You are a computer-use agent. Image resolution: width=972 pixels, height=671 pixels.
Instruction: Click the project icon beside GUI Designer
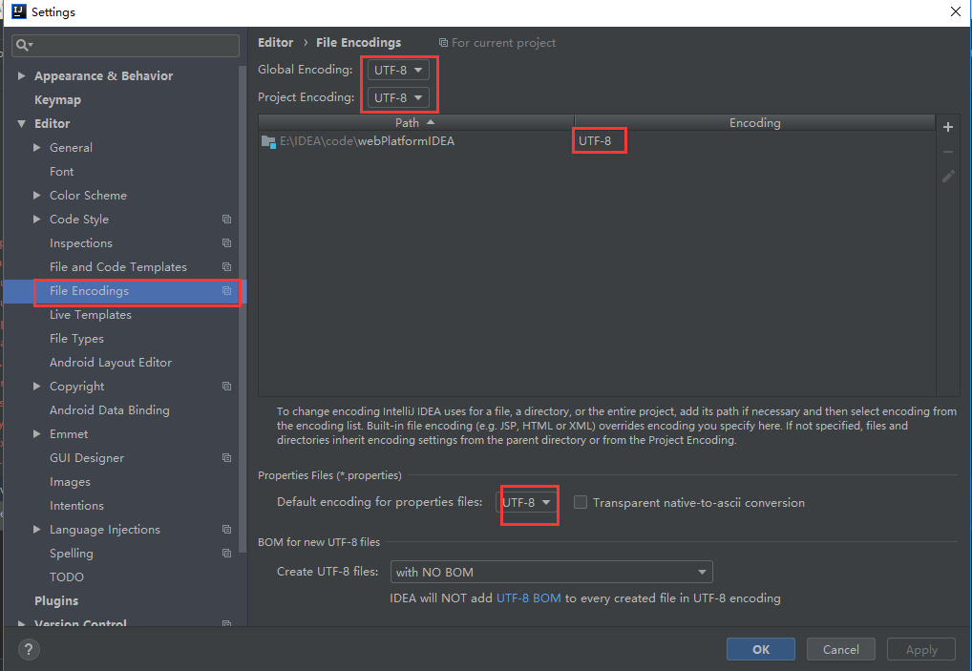[227, 458]
